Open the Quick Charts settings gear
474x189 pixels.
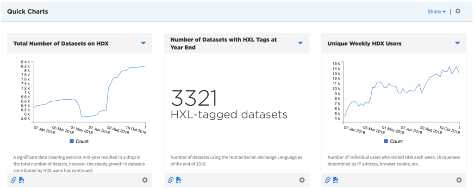(458, 11)
